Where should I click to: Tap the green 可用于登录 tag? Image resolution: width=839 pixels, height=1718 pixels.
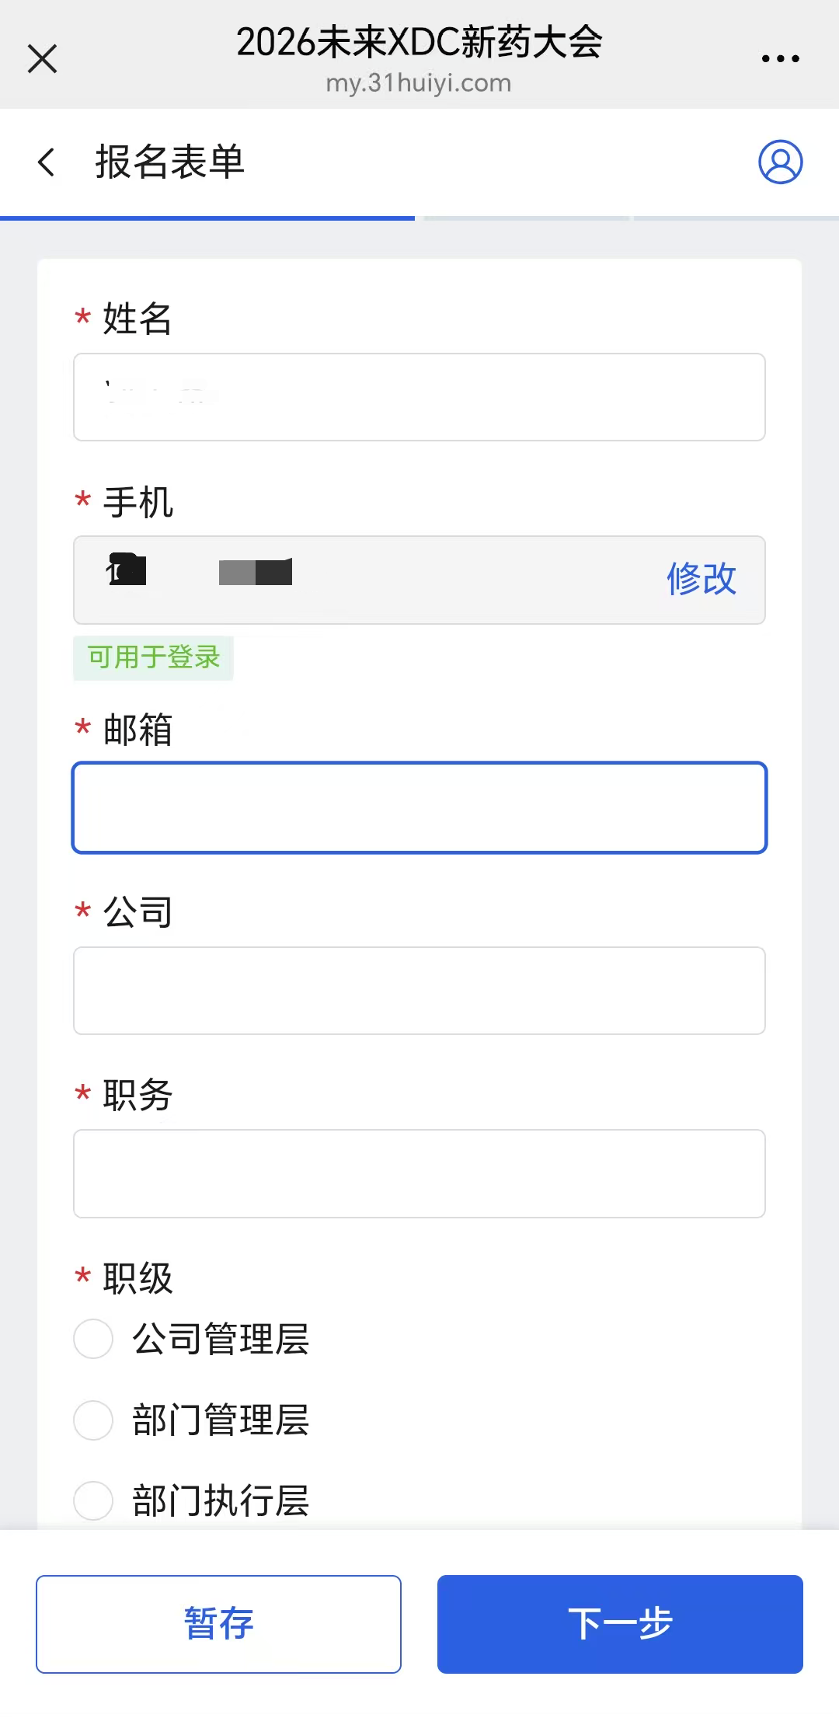pos(154,657)
